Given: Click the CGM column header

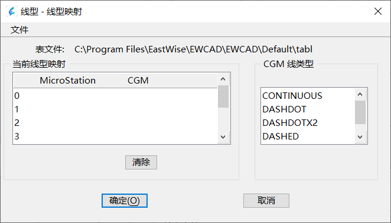Looking at the screenshot, I should coord(138,81).
